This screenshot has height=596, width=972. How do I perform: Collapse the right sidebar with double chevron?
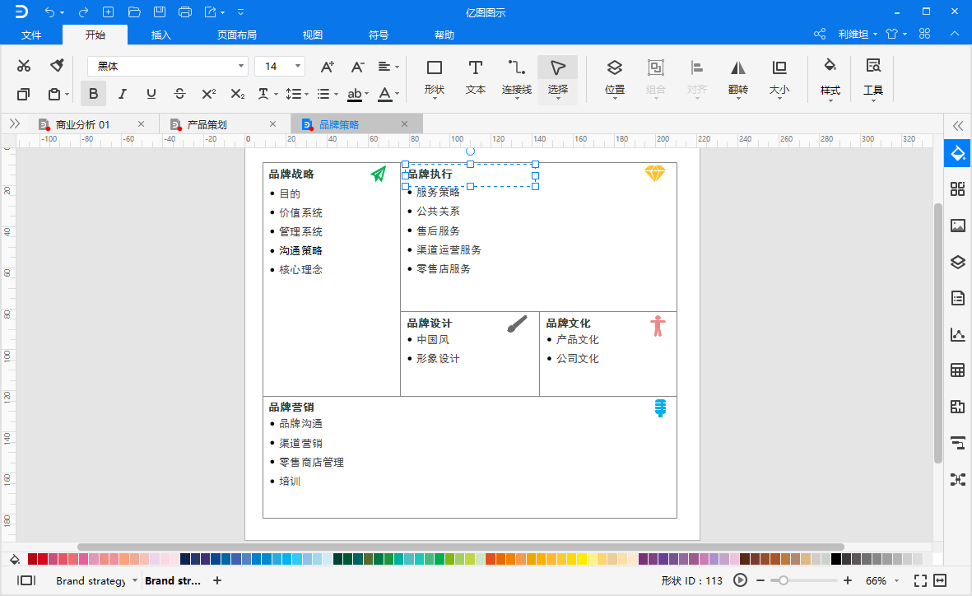pyautogui.click(x=958, y=126)
